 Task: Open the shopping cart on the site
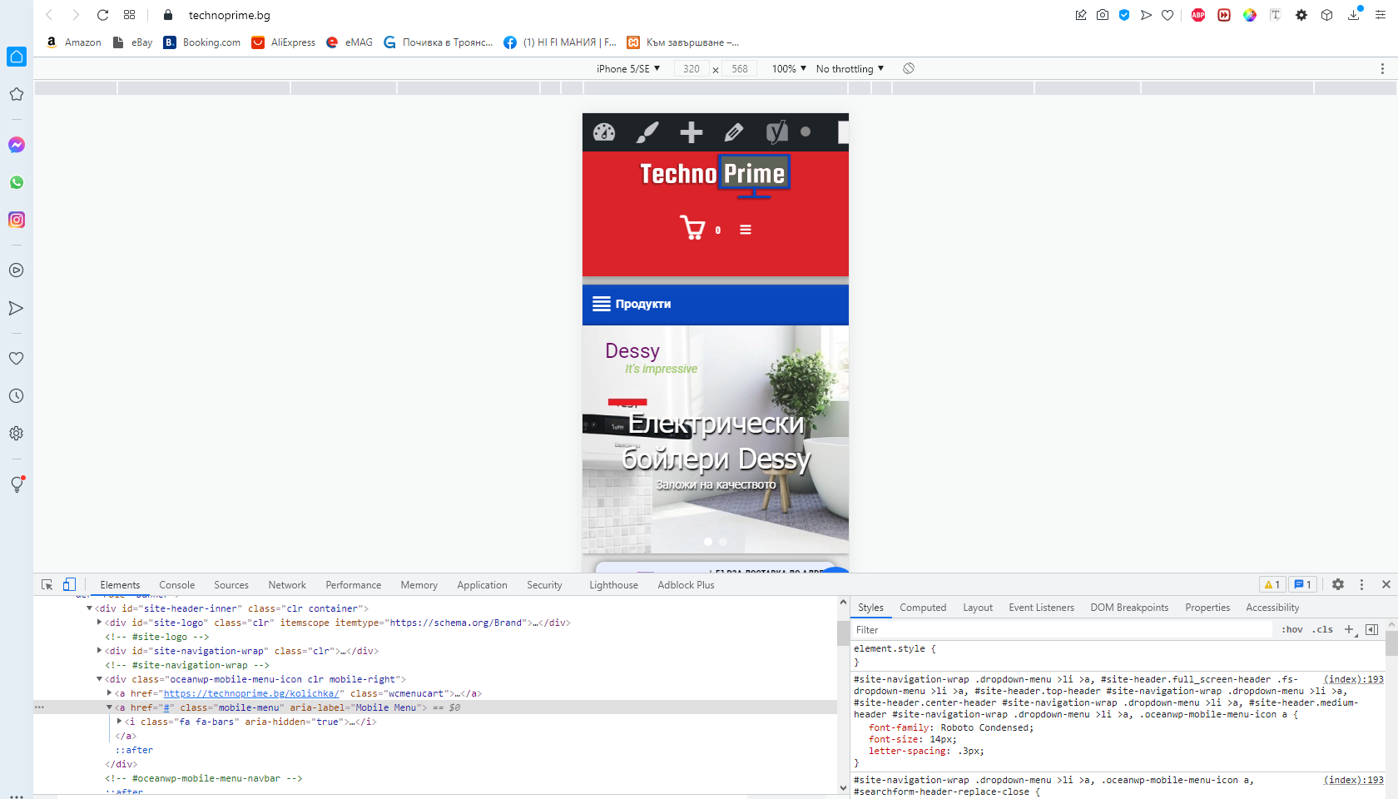coord(692,228)
